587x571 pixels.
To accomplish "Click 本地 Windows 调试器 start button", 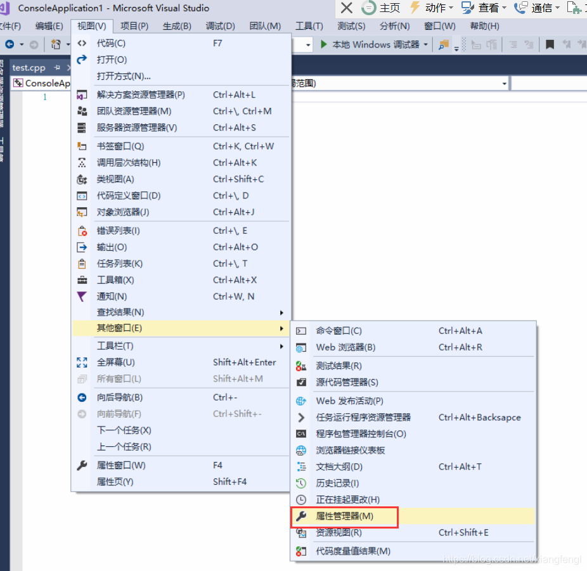I will click(x=370, y=44).
